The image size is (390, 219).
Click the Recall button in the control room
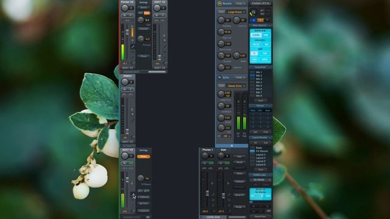coord(239,162)
